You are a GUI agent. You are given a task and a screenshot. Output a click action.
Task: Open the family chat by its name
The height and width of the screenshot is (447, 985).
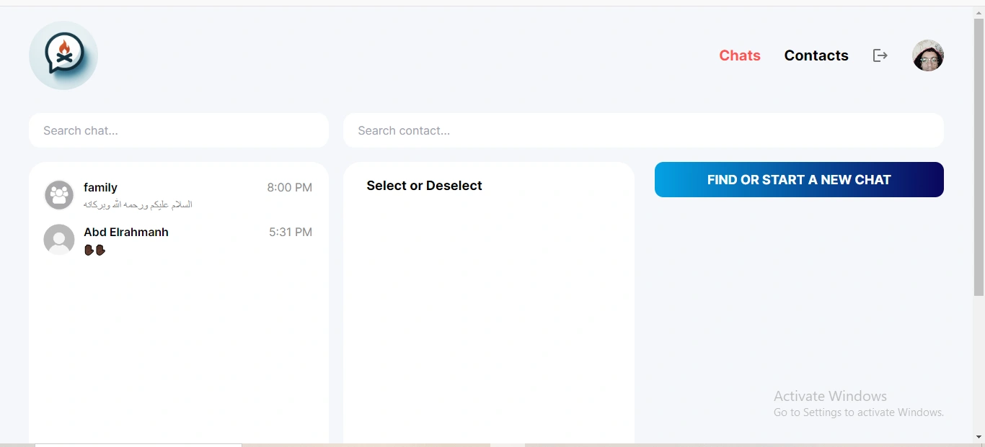pyautogui.click(x=100, y=188)
